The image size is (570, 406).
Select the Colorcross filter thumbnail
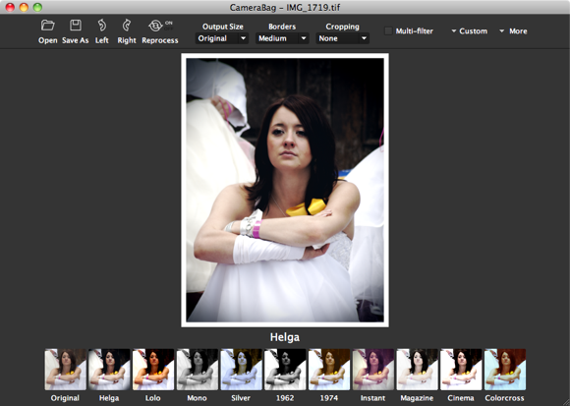click(505, 370)
